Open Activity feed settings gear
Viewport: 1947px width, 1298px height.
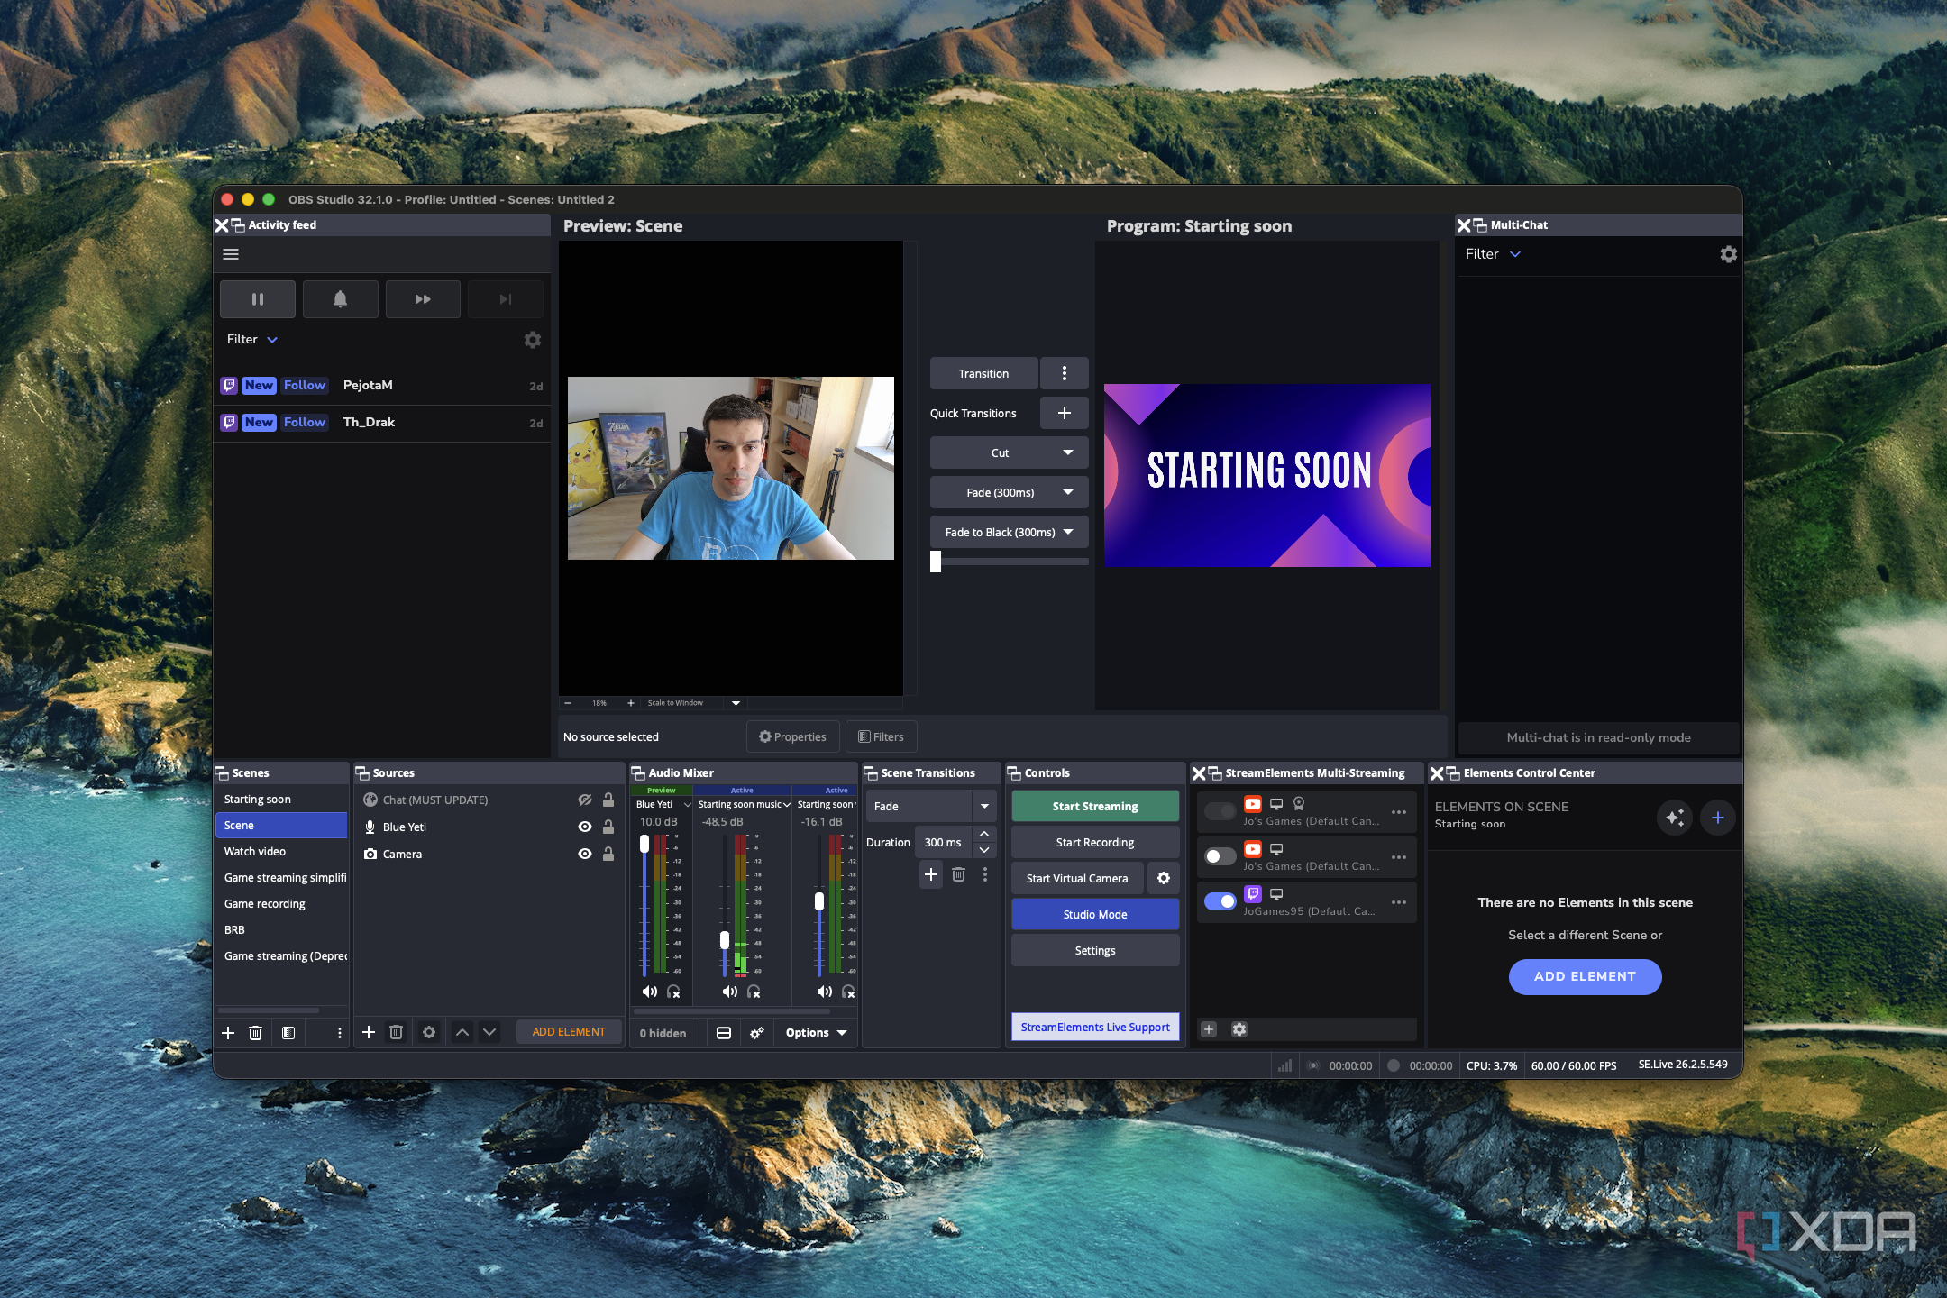pos(533,340)
